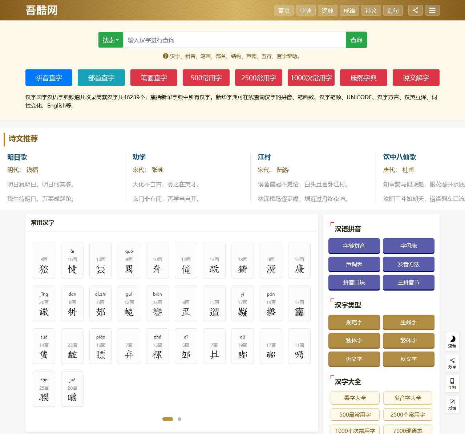Switch to the 成语 nav tab
The width and height of the screenshot is (465, 434).
click(349, 11)
